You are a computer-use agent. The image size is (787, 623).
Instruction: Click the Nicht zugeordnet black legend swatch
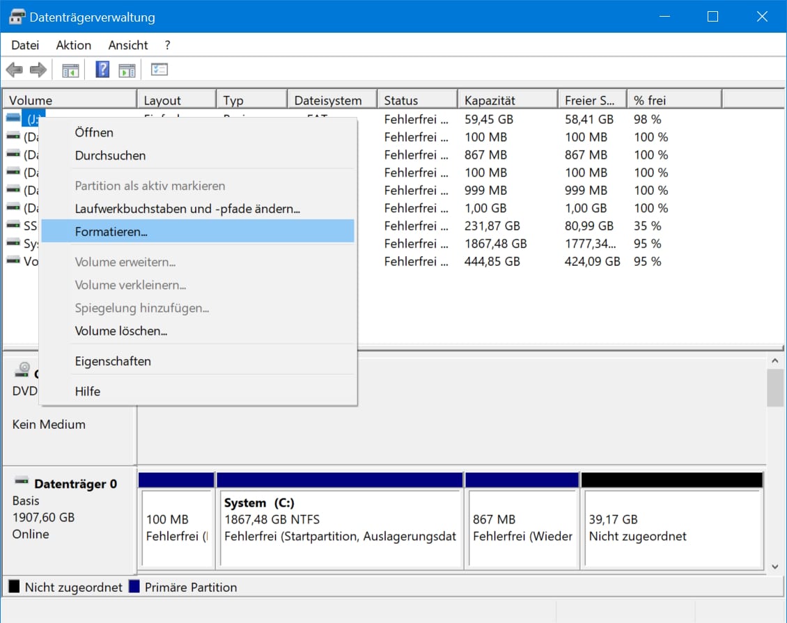tap(14, 586)
